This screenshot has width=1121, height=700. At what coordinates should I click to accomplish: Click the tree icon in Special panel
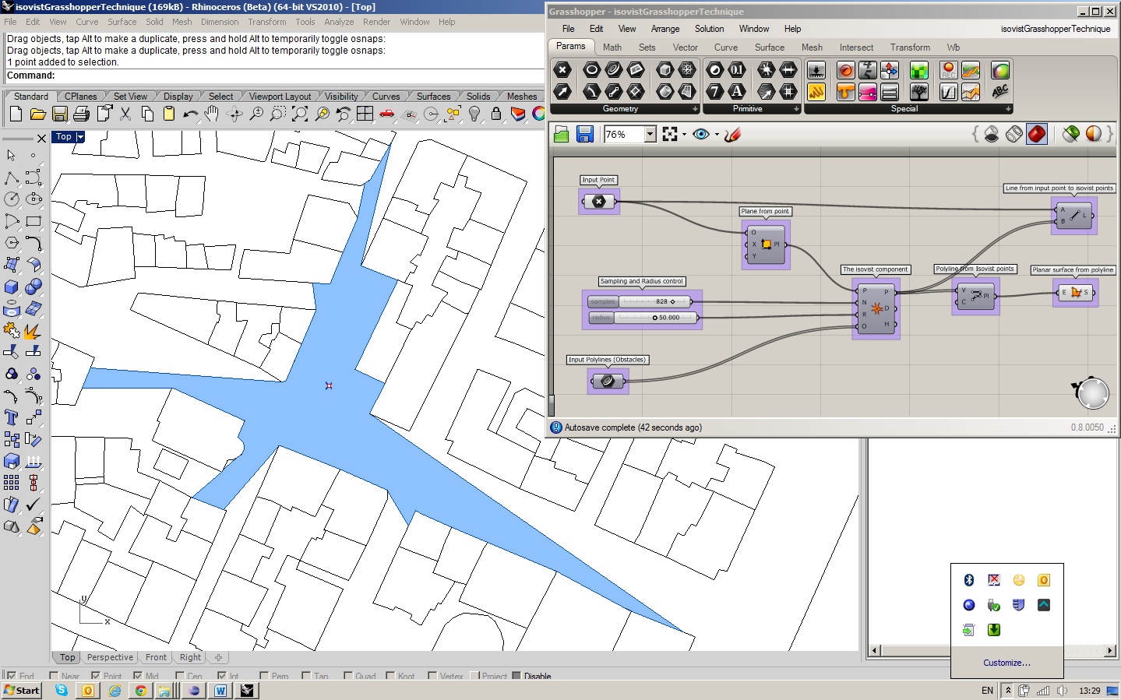(919, 93)
